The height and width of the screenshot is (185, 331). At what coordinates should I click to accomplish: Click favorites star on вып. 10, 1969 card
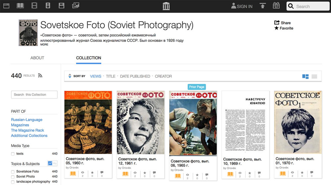tap(250, 173)
